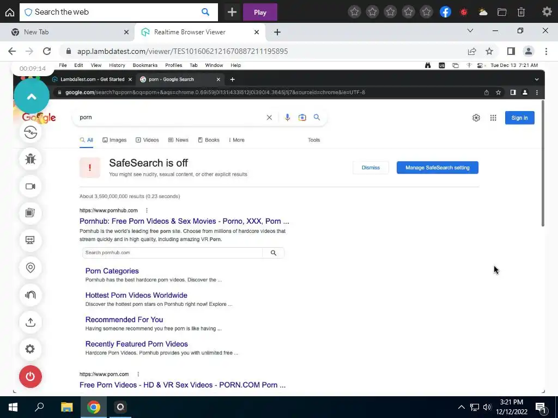Open the LambdaTest upload files icon
The width and height of the screenshot is (558, 418).
click(x=31, y=322)
